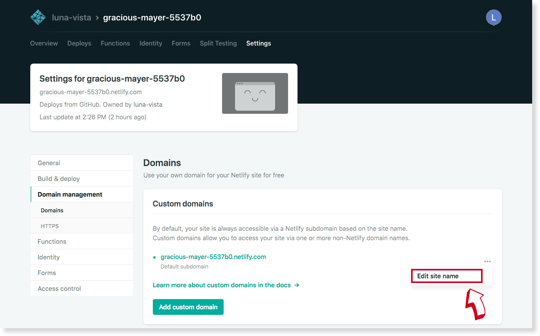The image size is (540, 336).
Task: Open Access control settings
Action: coord(59,289)
